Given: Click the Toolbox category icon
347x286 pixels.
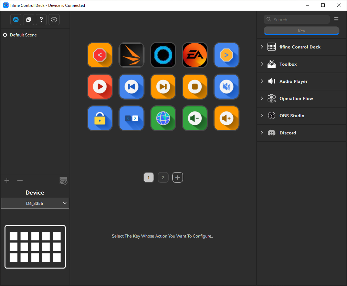Looking at the screenshot, I should point(272,64).
